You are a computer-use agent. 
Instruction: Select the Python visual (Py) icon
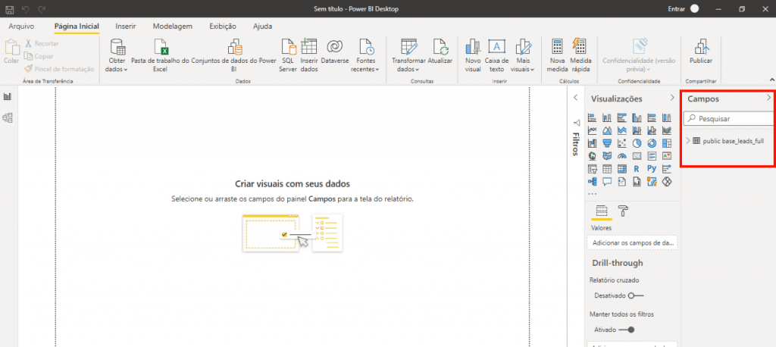click(x=652, y=169)
